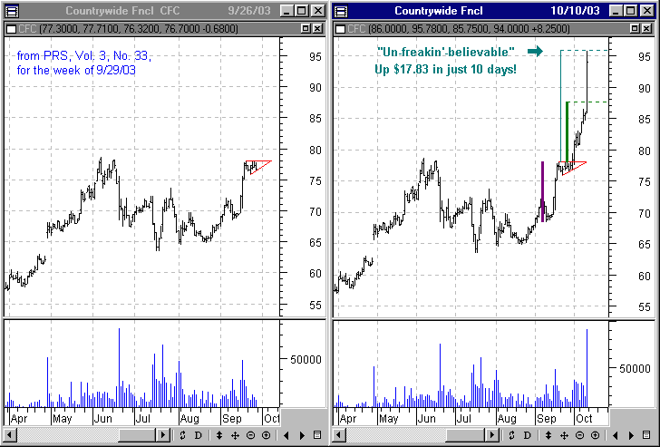
Task: Minimize the left 9/26/03 chart window
Action: point(287,11)
